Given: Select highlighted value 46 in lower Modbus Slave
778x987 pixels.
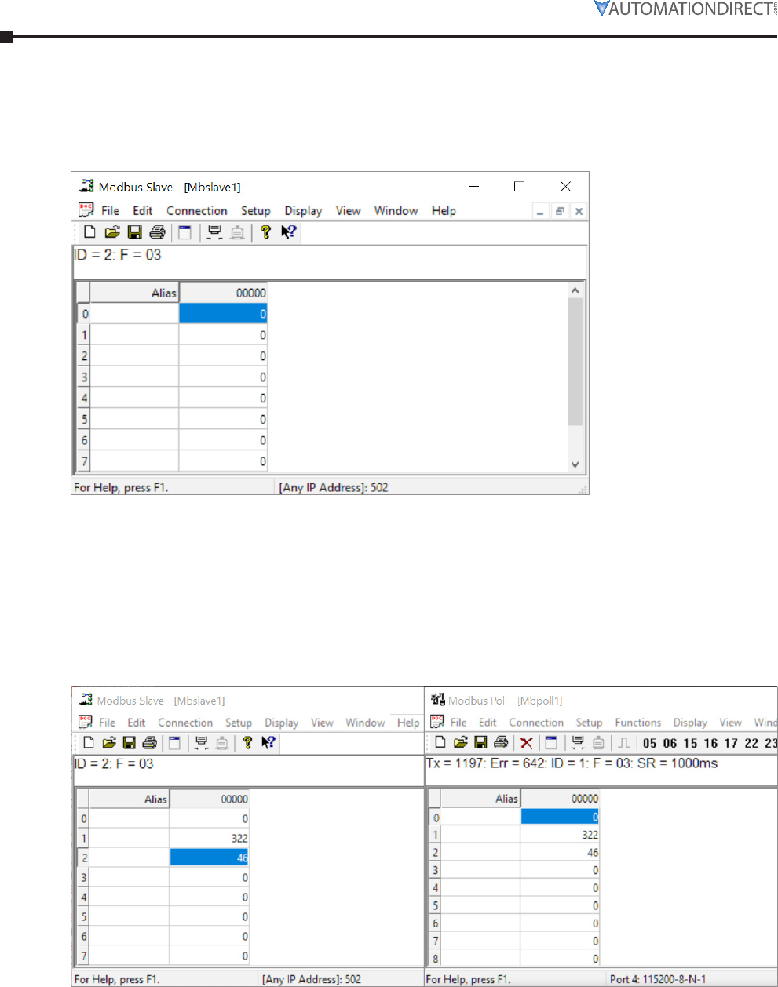Looking at the screenshot, I should tap(209, 858).
